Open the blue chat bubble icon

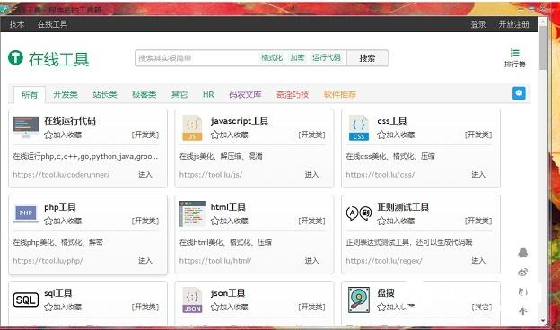point(519,93)
